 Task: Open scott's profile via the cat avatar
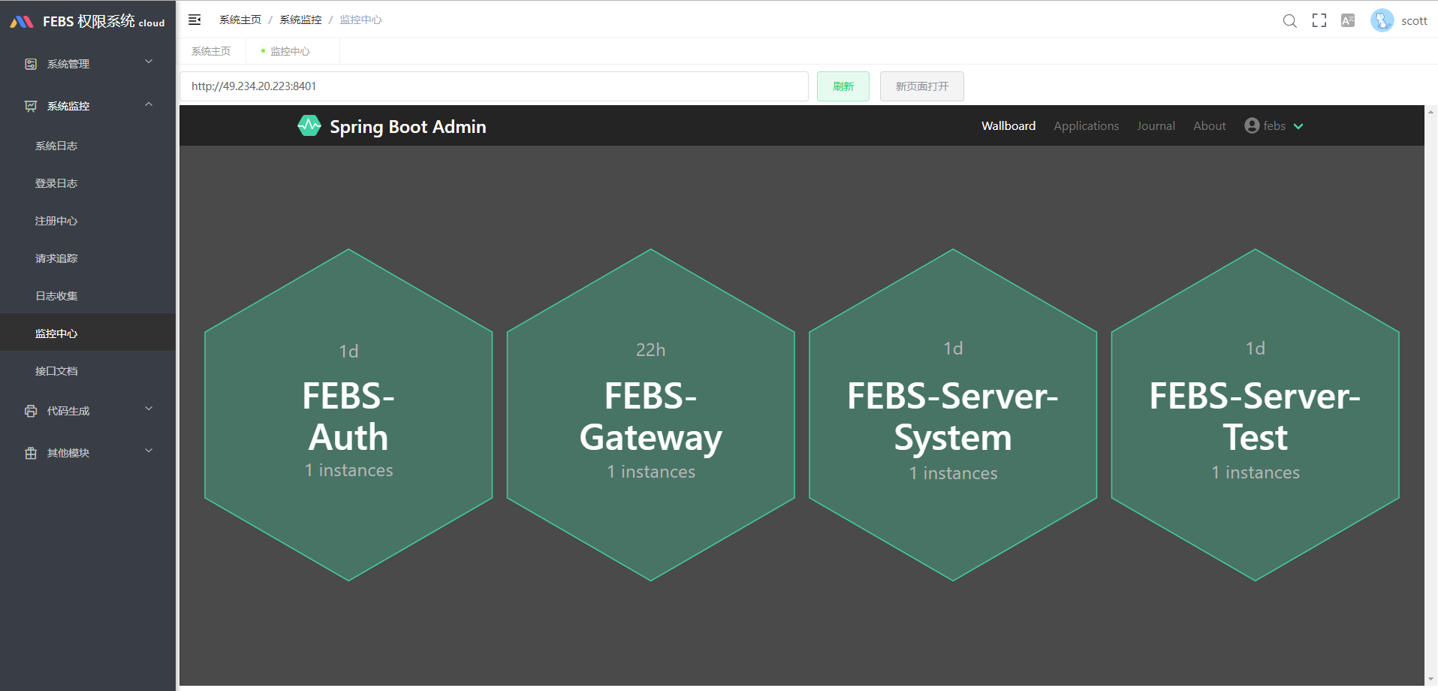1381,20
